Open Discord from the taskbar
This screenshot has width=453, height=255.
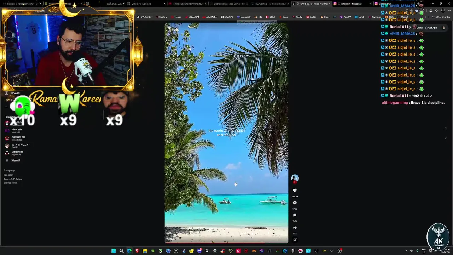tap(199, 251)
